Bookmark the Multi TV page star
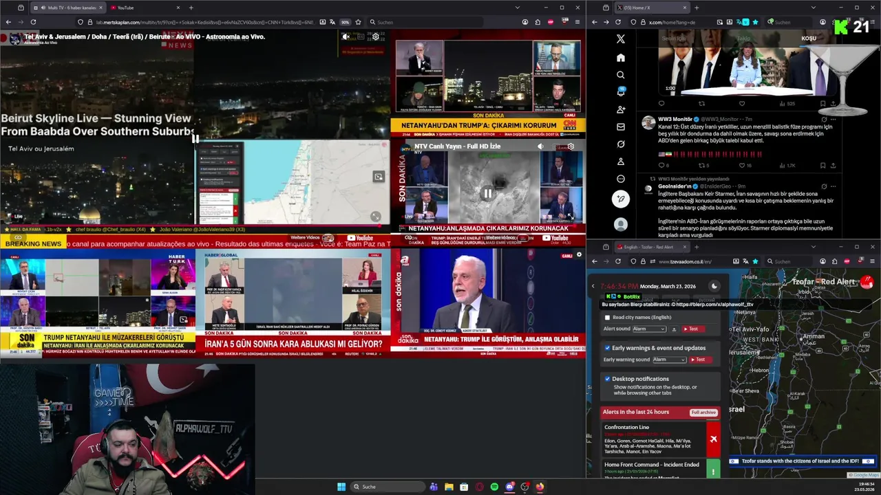 (x=358, y=22)
